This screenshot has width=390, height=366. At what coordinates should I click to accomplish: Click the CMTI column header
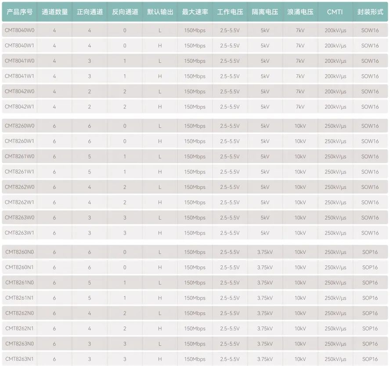tap(335, 12)
